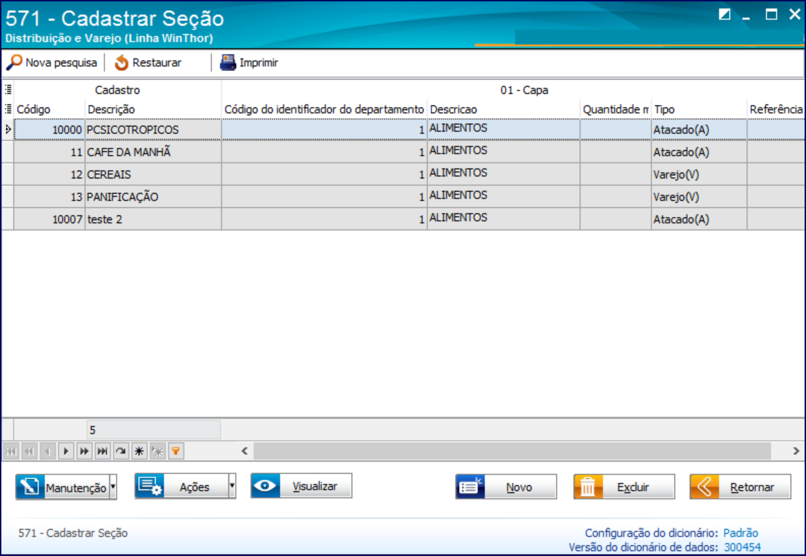Click the Excluir trash can icon
The width and height of the screenshot is (806, 556).
pyautogui.click(x=588, y=487)
